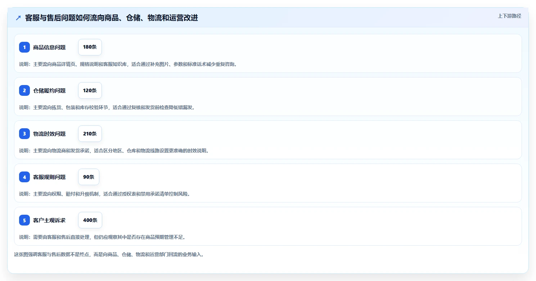The height and width of the screenshot is (281, 536).
Task: Click the 120条 count pill
Action: point(90,90)
